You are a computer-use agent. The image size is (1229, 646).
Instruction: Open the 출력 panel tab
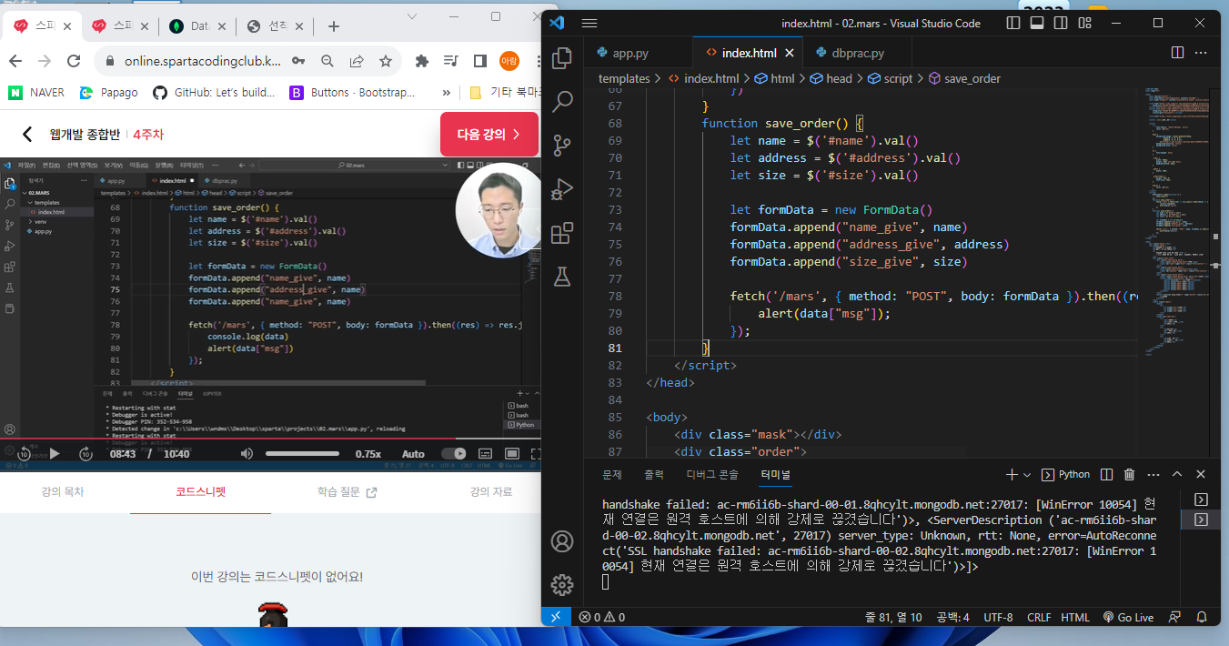coord(654,474)
